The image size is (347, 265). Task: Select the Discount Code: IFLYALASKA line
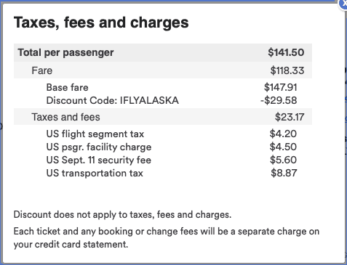point(113,100)
